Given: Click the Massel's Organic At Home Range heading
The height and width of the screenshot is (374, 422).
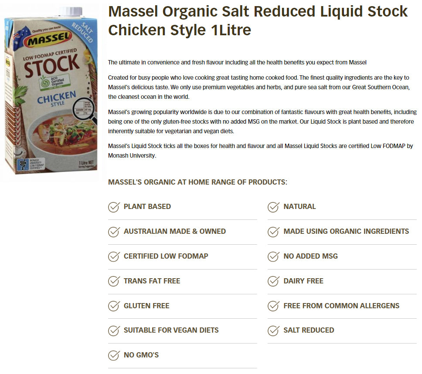Looking at the screenshot, I should click(197, 182).
